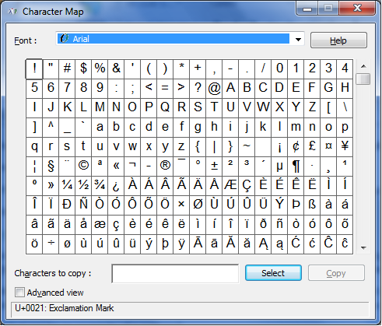Select the capital Ñ character
382x326 pixels.
click(83, 205)
